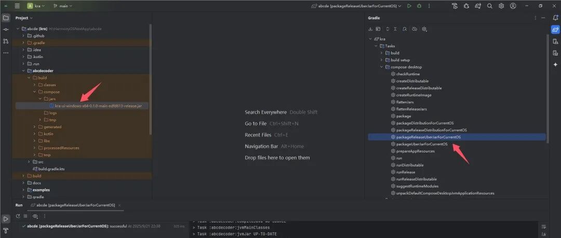This screenshot has height=238, width=561.
Task: Open the Commit tool window icon
Action: (x=6, y=30)
